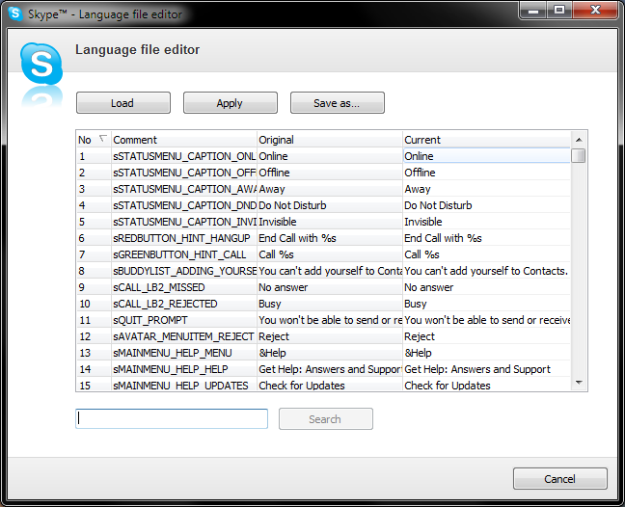Click the disabled Search button

click(326, 418)
